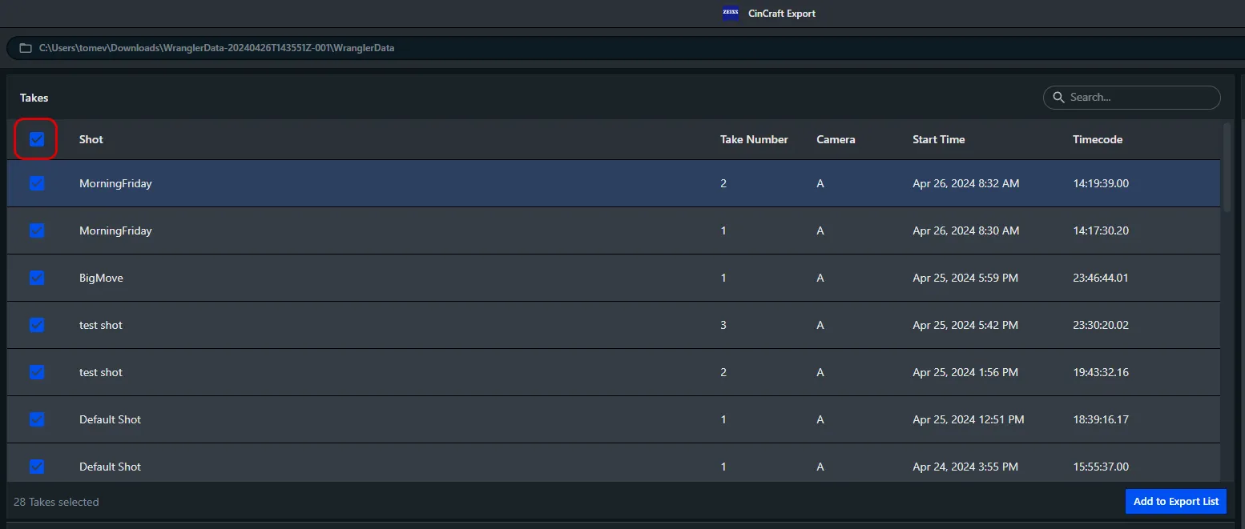This screenshot has width=1245, height=529.
Task: Deselect the BigMove take checkbox
Action: (x=37, y=278)
